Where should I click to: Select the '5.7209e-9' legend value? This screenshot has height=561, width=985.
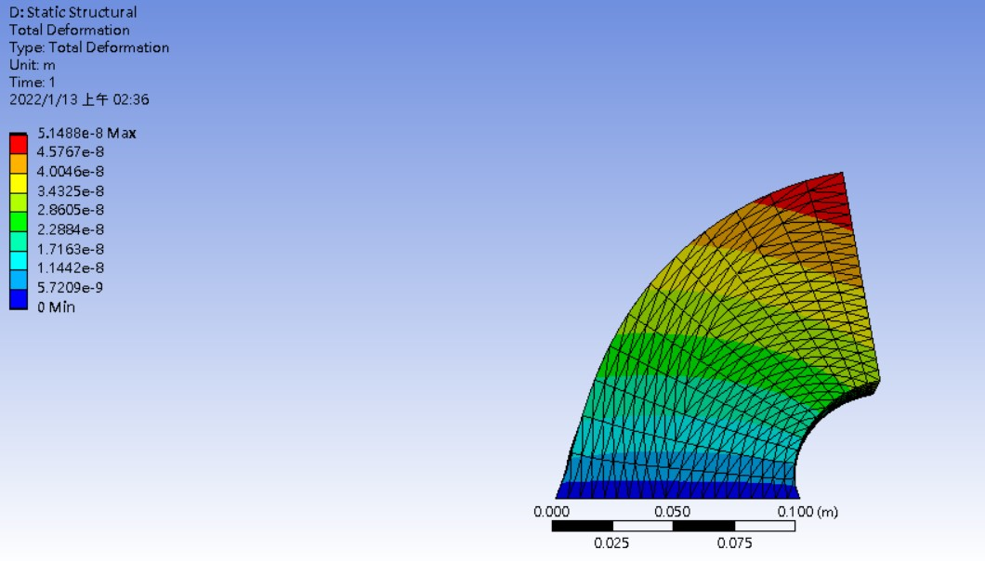click(71, 288)
